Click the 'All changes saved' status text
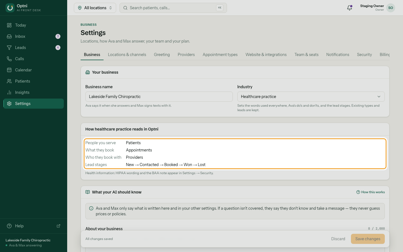 click(99, 239)
